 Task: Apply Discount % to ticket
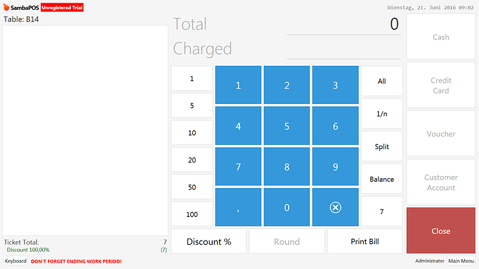[209, 241]
